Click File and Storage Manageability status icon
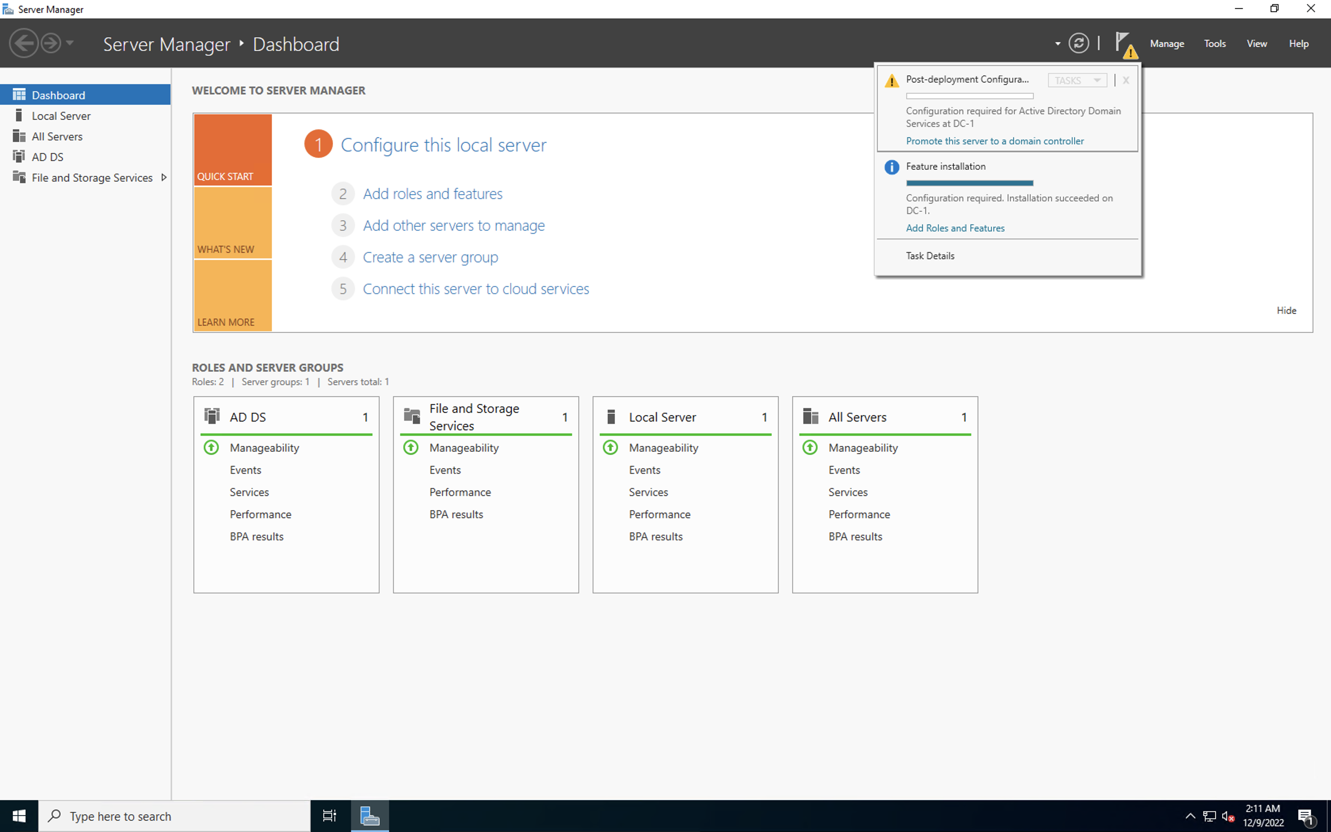Screen dimensions: 1331x832 tap(411, 447)
